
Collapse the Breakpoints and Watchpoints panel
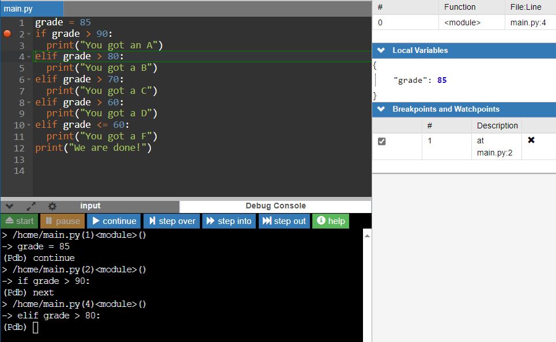click(x=380, y=109)
